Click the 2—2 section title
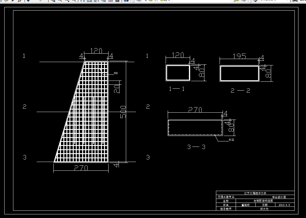Screen dimensions: 306x218 pyautogui.click(x=240, y=91)
